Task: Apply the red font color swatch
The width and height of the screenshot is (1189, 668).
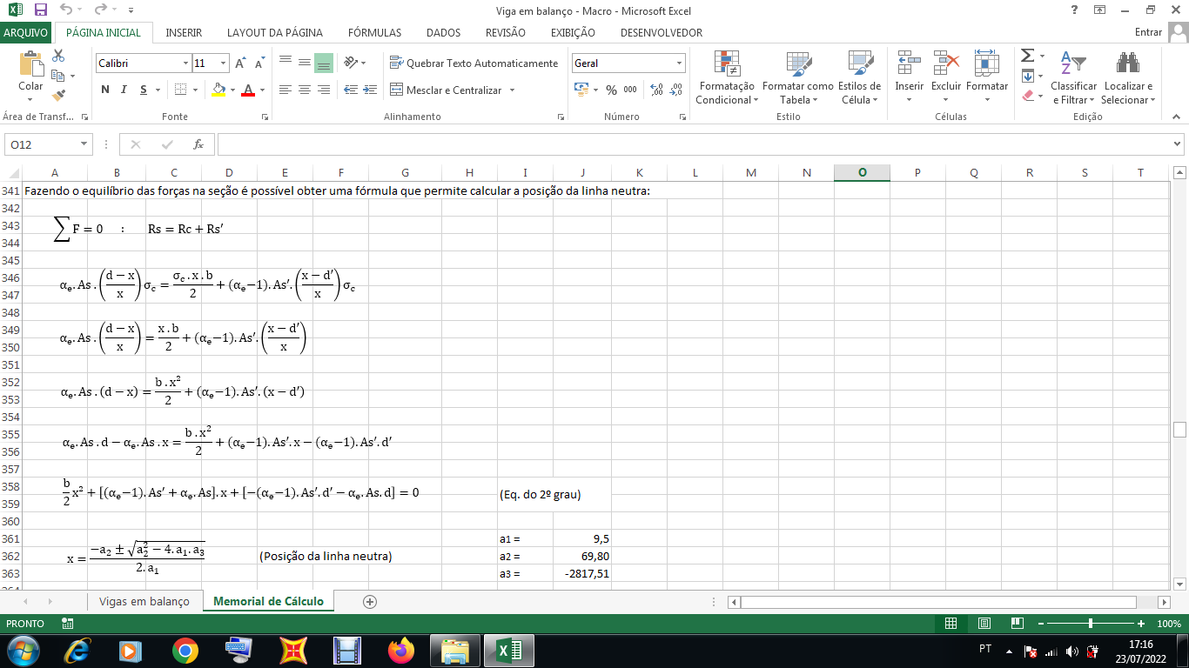Action: (249, 90)
